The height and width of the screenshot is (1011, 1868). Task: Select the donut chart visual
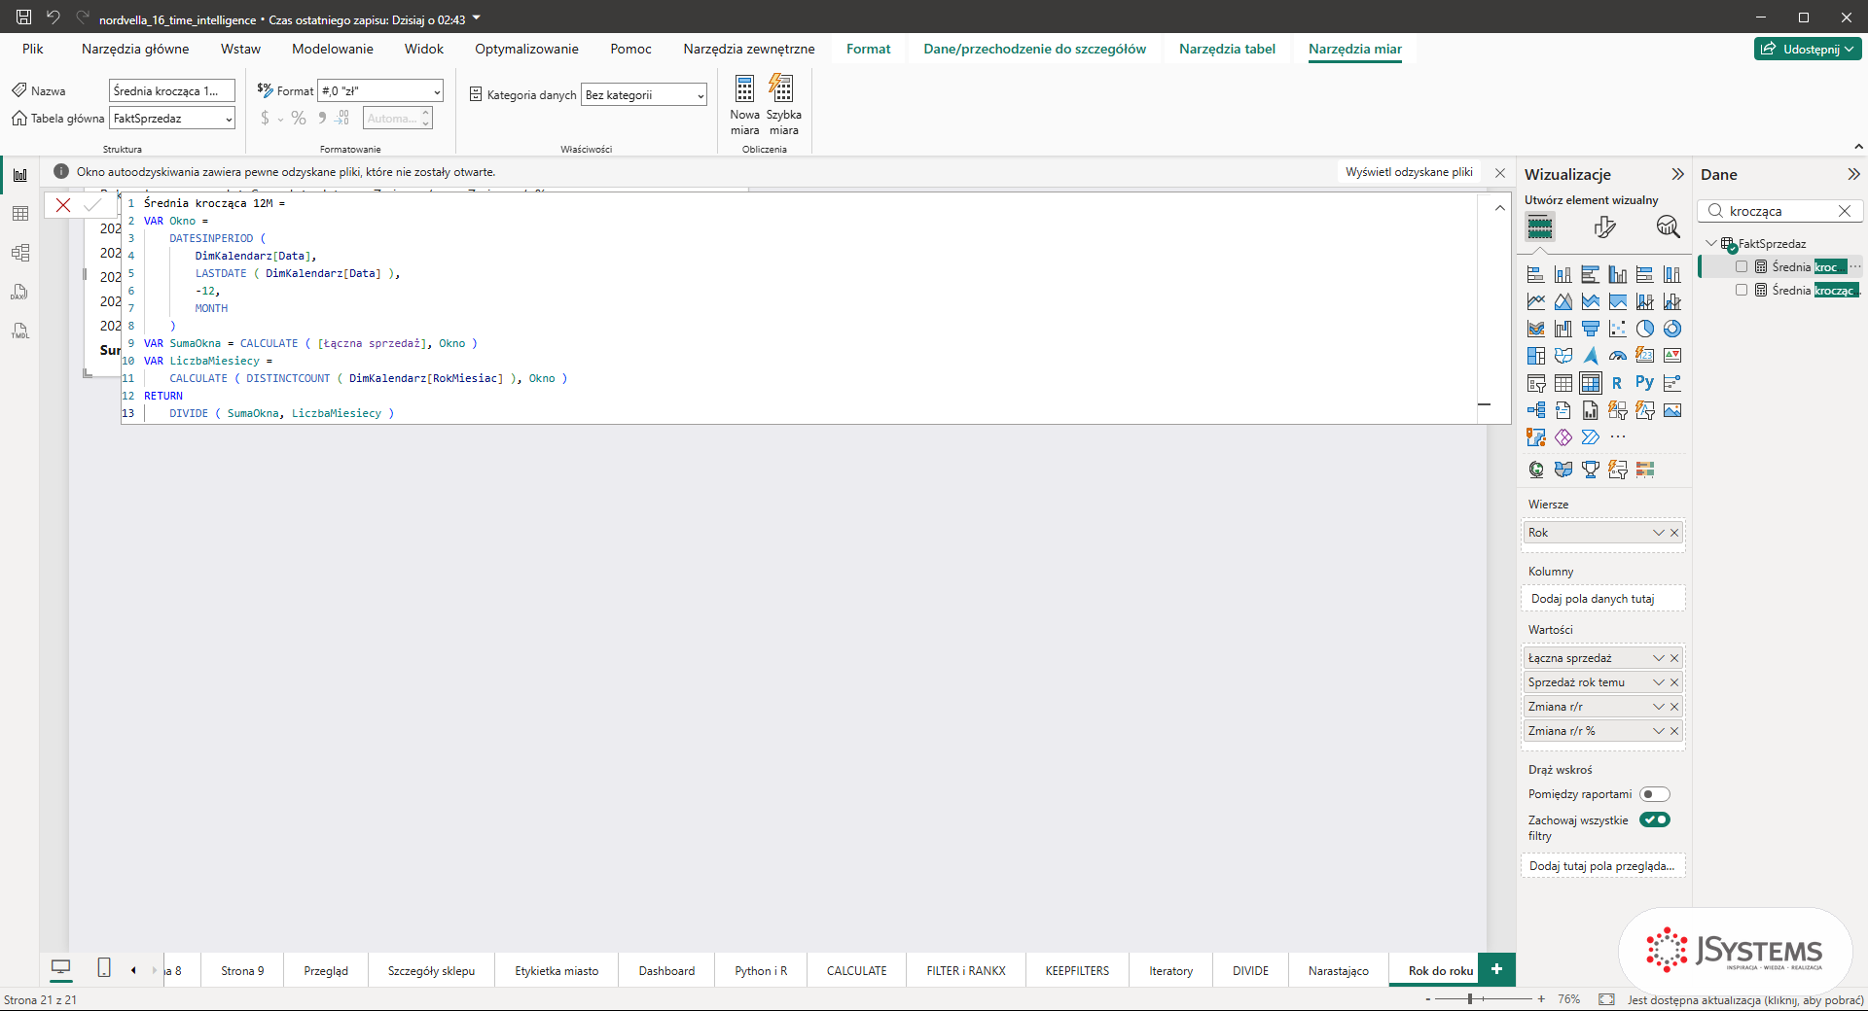(x=1671, y=329)
